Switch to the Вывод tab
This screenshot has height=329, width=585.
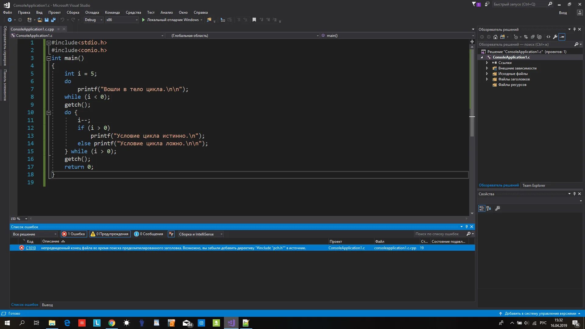(47, 305)
